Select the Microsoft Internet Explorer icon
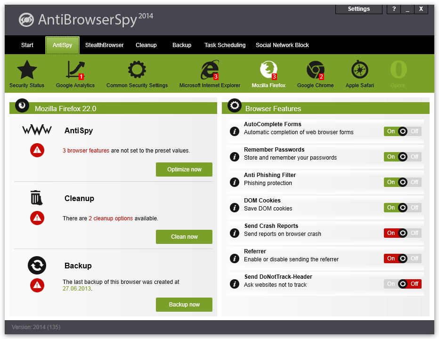The width and height of the screenshot is (439, 339). click(210, 70)
